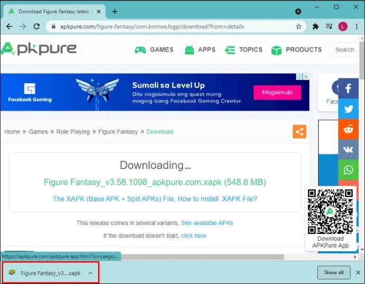Open the media control button in toolbar

click(x=329, y=26)
